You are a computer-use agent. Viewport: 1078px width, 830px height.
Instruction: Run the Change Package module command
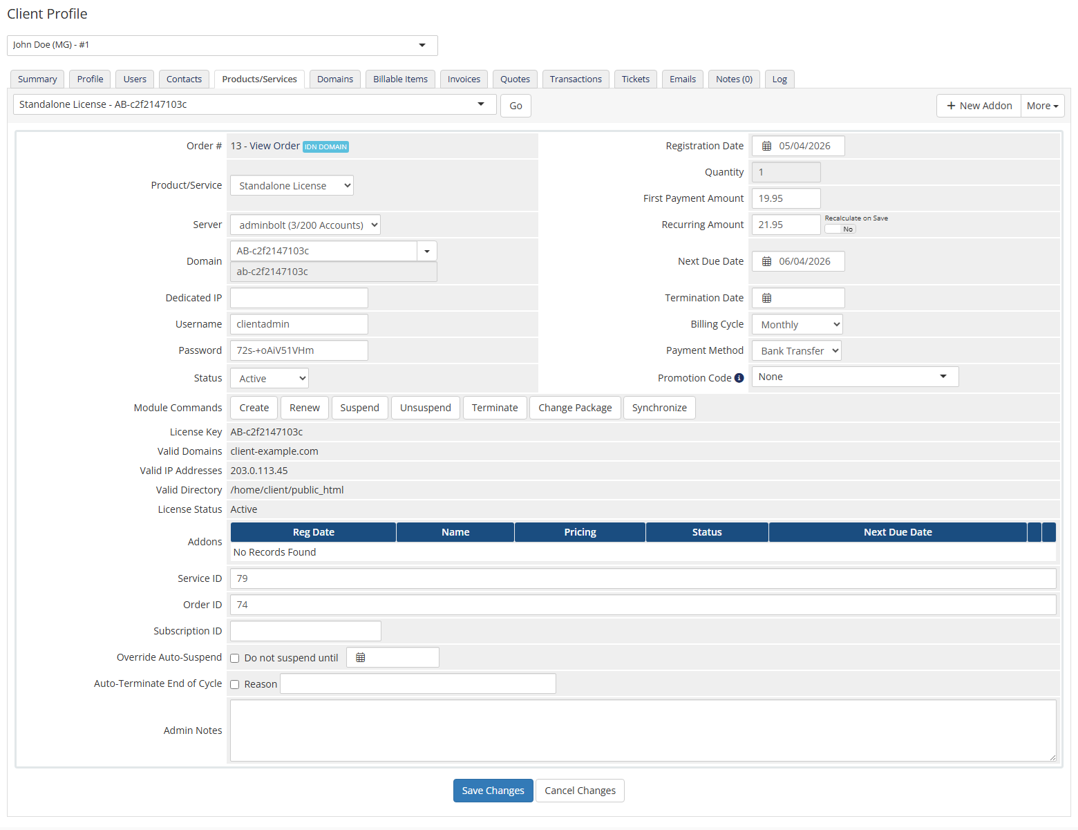point(575,408)
